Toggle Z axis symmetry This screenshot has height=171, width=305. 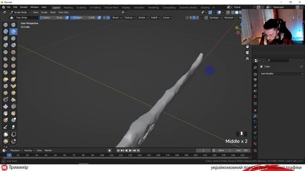click(x=198, y=18)
